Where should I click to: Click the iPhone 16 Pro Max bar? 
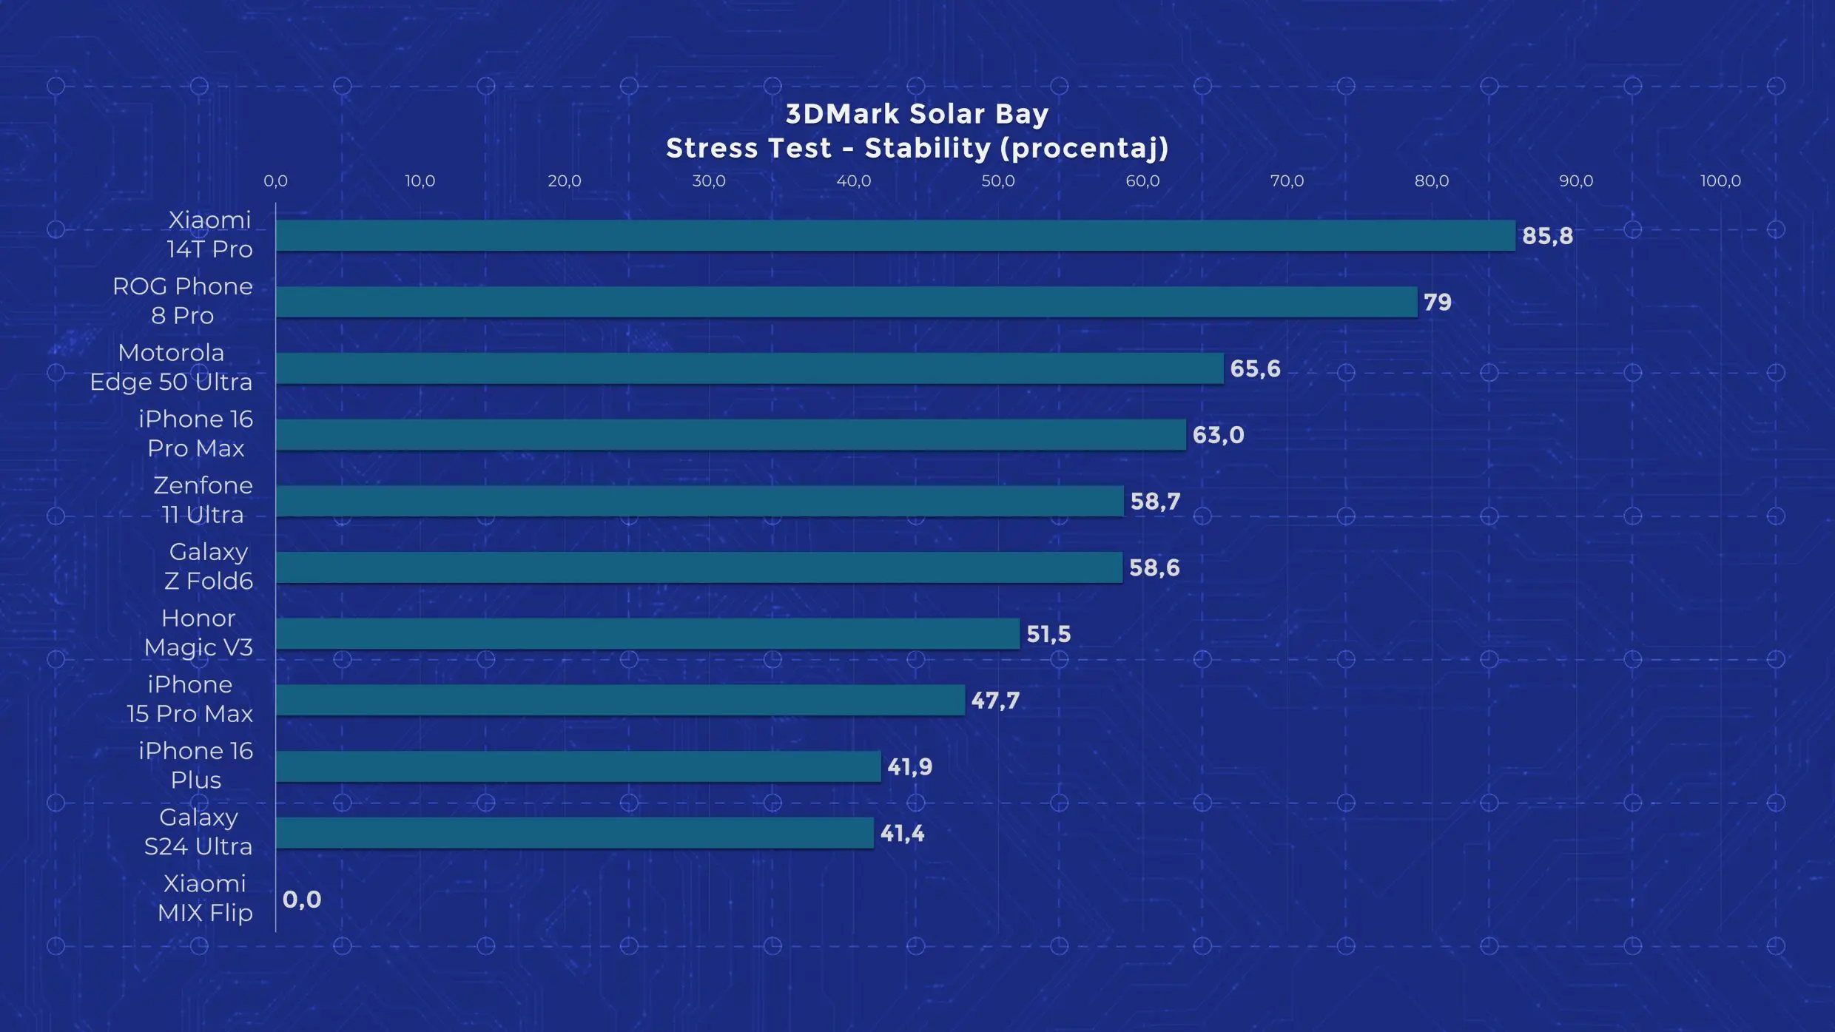click(731, 434)
